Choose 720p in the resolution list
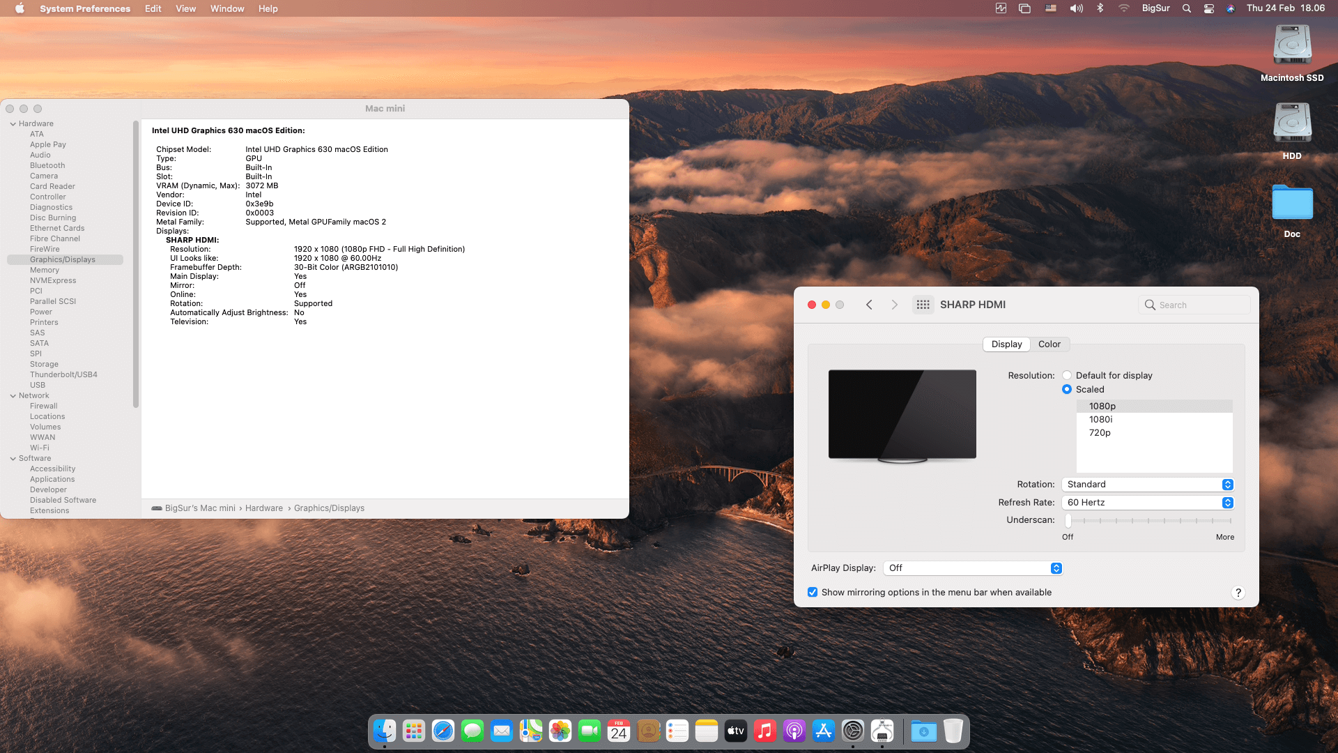This screenshot has width=1338, height=753. (x=1100, y=432)
